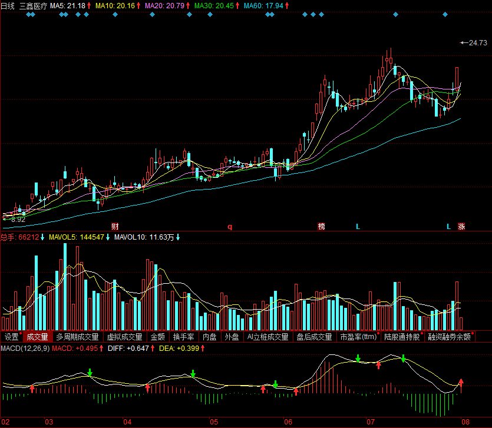Click the 榜 ranking marker icon
This screenshot has width=492, height=428.
click(321, 227)
